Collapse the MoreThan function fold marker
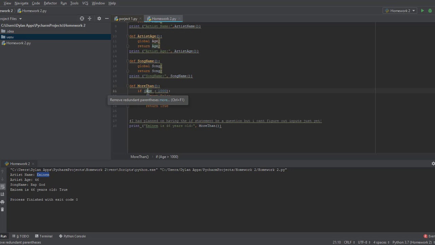 pyautogui.click(x=128, y=86)
